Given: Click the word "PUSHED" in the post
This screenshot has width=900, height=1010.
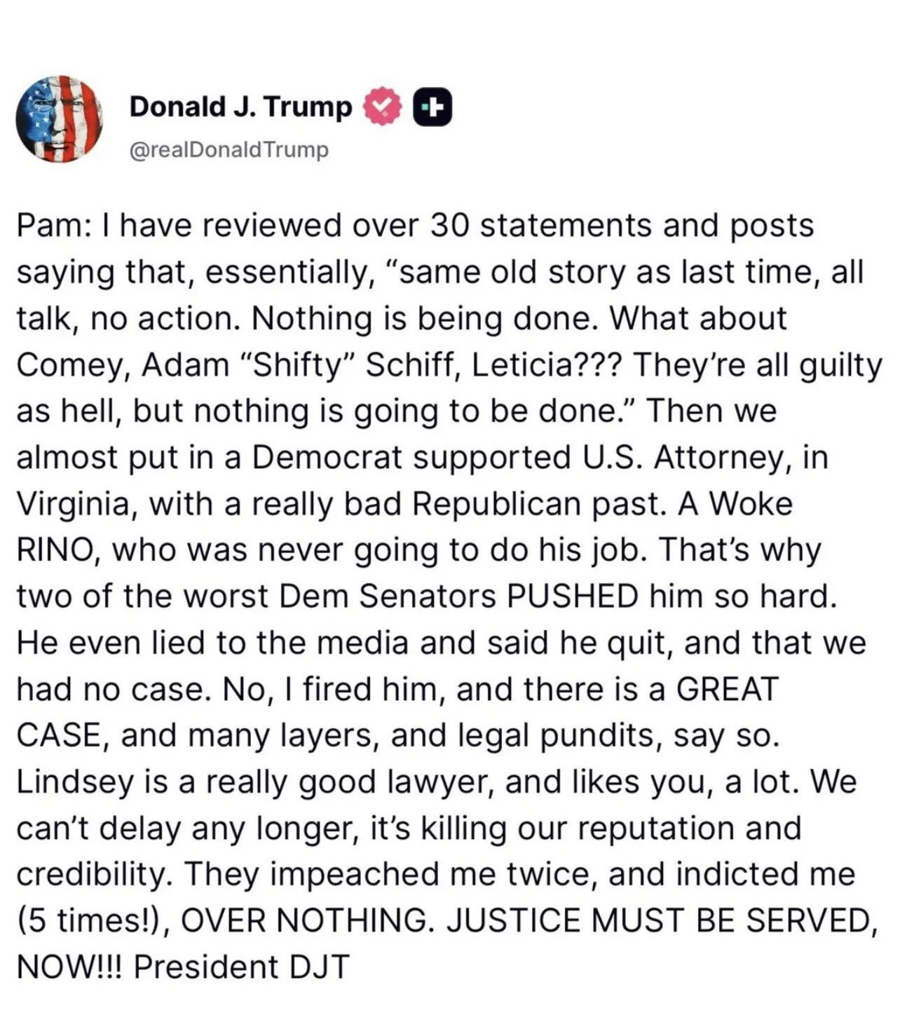Looking at the screenshot, I should 570,596.
